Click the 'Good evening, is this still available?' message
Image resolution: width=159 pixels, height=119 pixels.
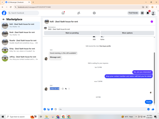point(63,53)
